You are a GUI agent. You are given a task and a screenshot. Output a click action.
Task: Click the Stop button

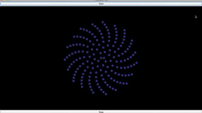[x=101, y=112]
